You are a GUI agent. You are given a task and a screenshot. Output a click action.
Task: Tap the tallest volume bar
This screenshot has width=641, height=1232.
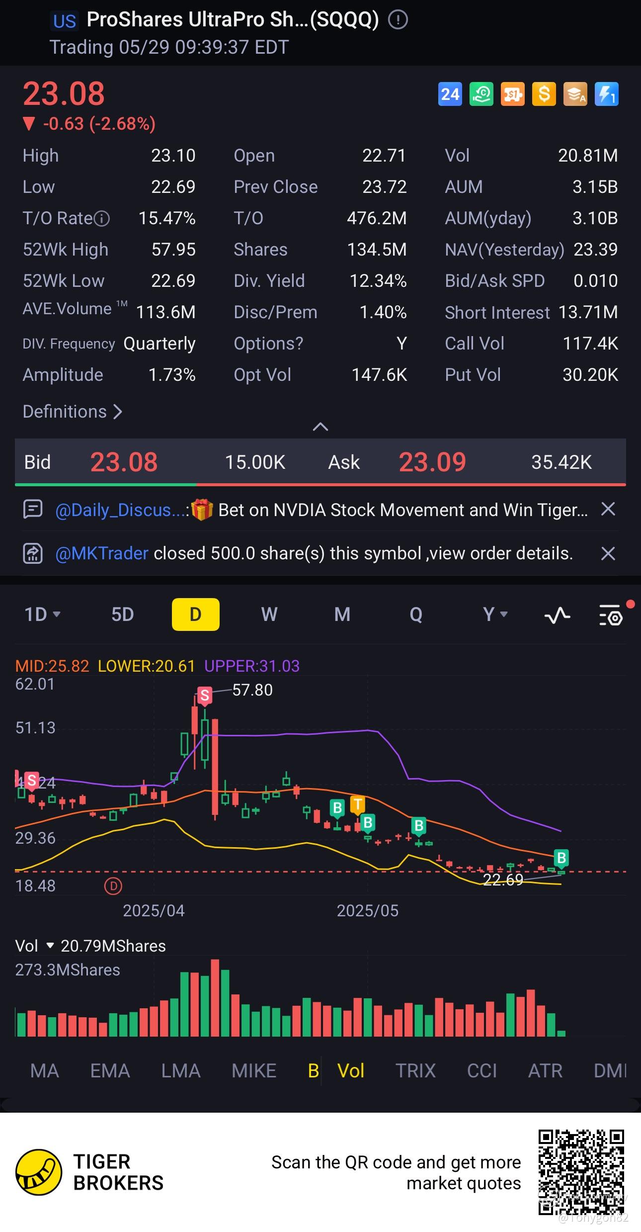[x=215, y=997]
